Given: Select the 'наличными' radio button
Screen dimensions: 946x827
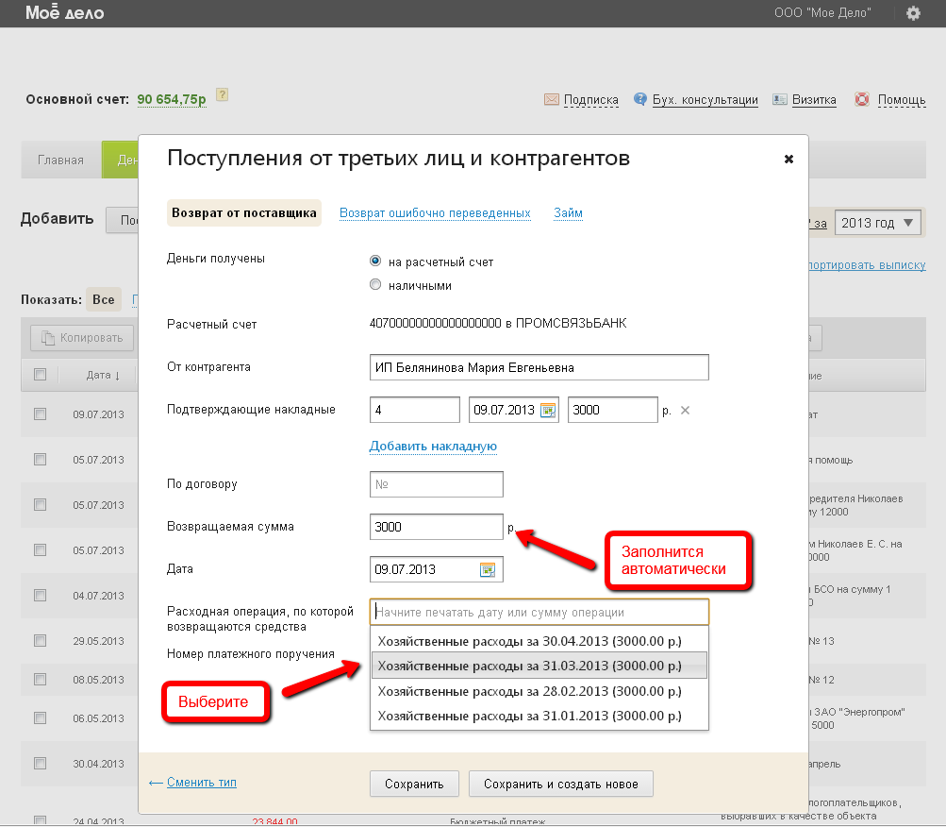Looking at the screenshot, I should pyautogui.click(x=376, y=285).
